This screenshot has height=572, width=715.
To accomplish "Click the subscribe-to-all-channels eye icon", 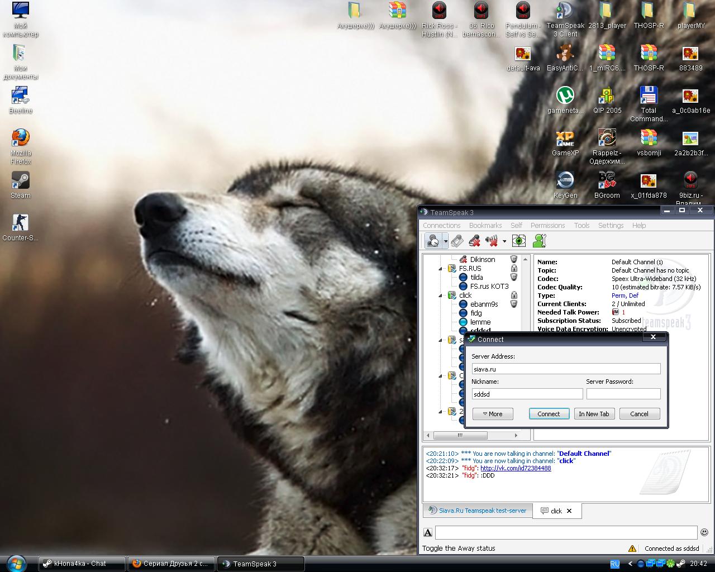I will 519,241.
